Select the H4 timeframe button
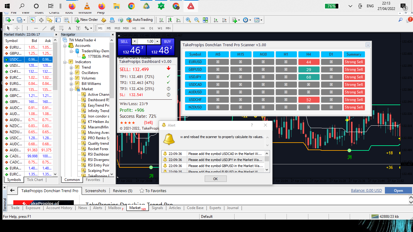This screenshot has width=413, height=232. tap(143, 28)
